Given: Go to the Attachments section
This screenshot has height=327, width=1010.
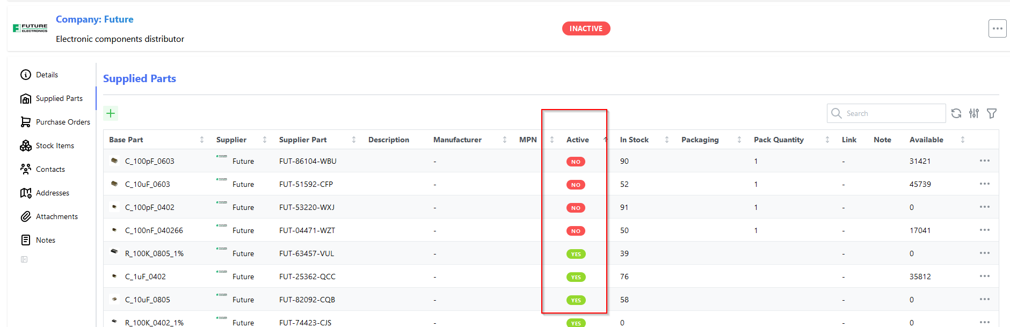Looking at the screenshot, I should 57,216.
